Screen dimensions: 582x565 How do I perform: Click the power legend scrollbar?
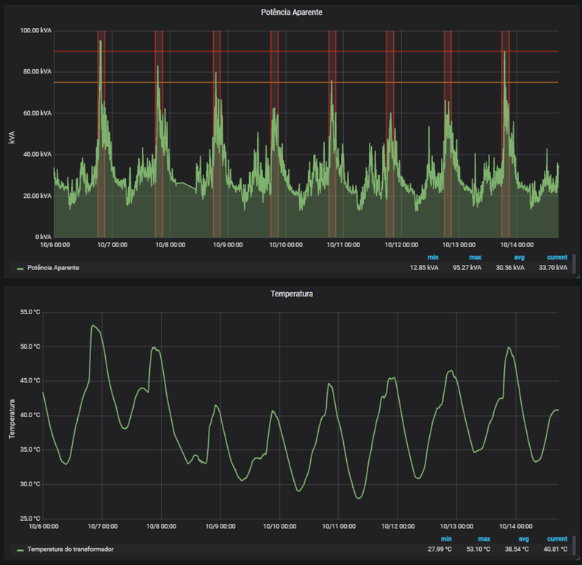click(x=574, y=263)
